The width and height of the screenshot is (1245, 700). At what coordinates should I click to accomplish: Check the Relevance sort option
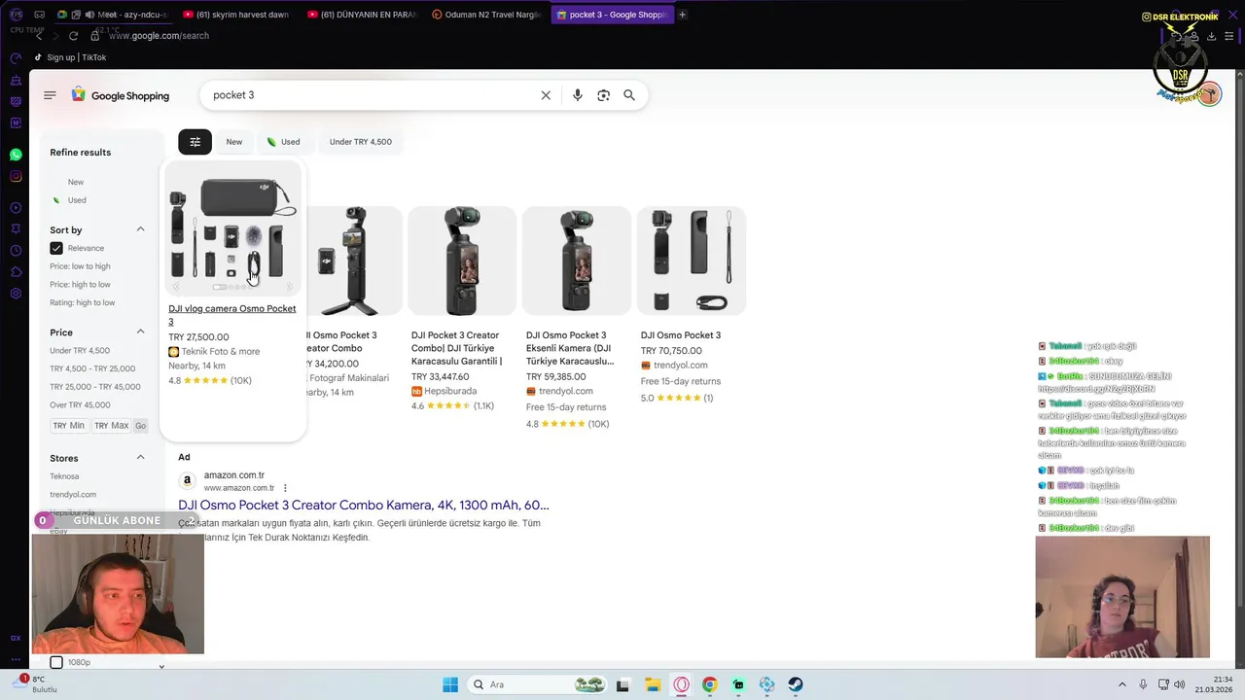pyautogui.click(x=56, y=248)
